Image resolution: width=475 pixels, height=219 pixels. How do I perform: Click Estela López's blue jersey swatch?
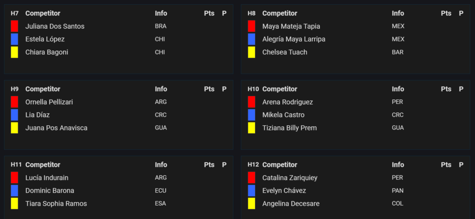14,39
